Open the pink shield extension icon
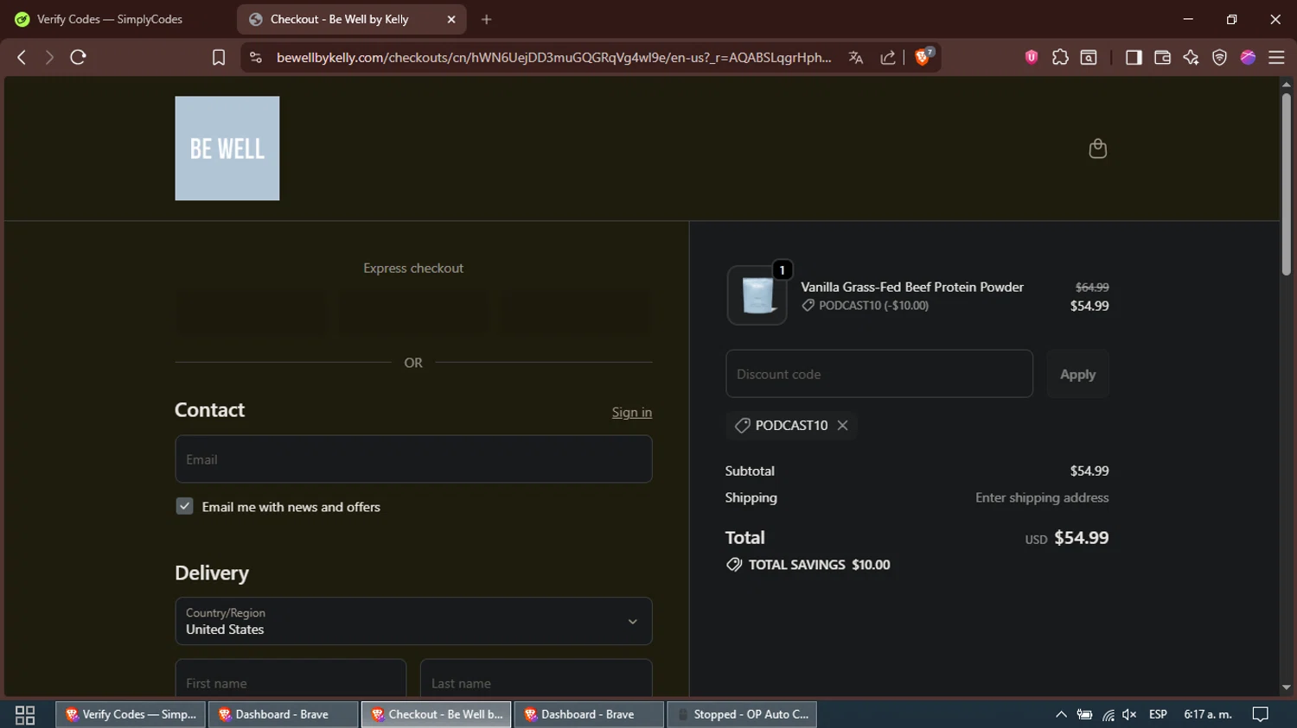 pyautogui.click(x=1032, y=57)
